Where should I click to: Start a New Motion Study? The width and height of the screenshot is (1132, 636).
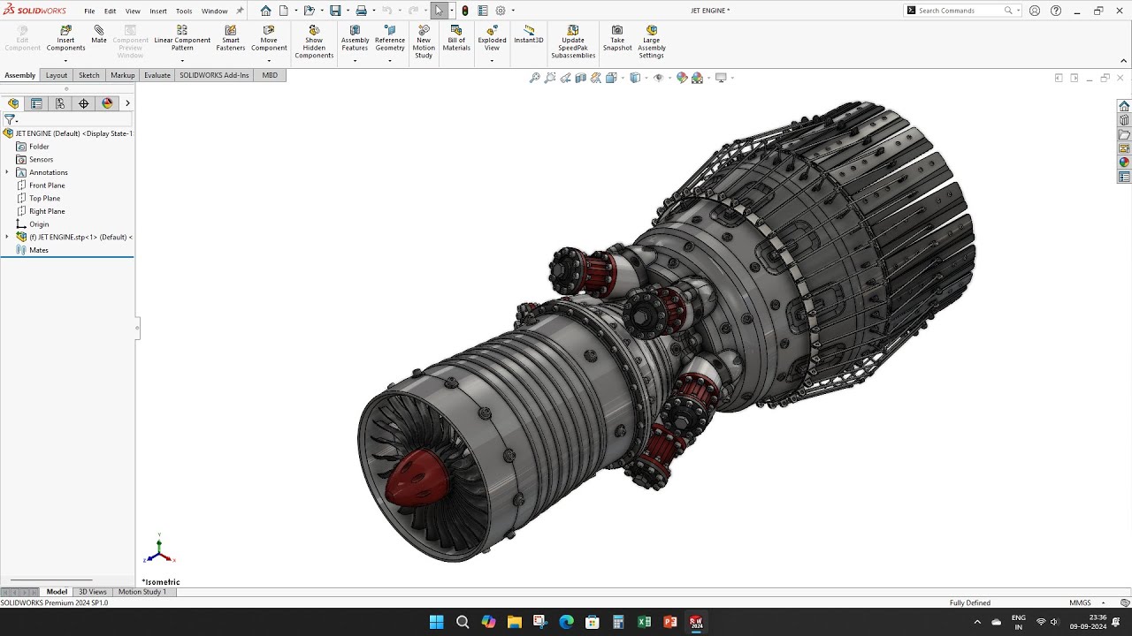tap(424, 42)
